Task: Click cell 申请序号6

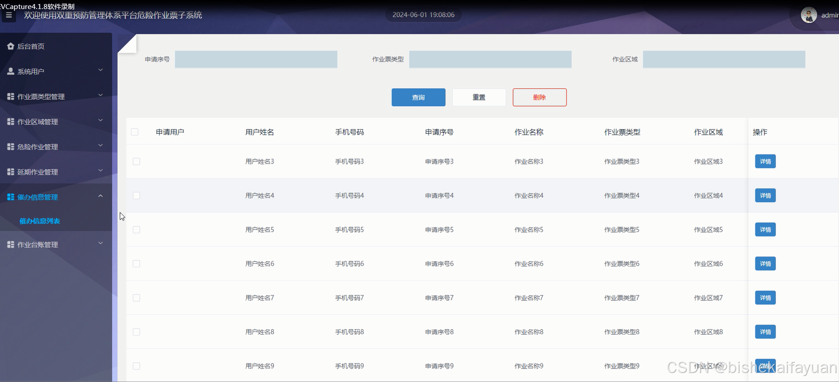Action: pos(439,264)
